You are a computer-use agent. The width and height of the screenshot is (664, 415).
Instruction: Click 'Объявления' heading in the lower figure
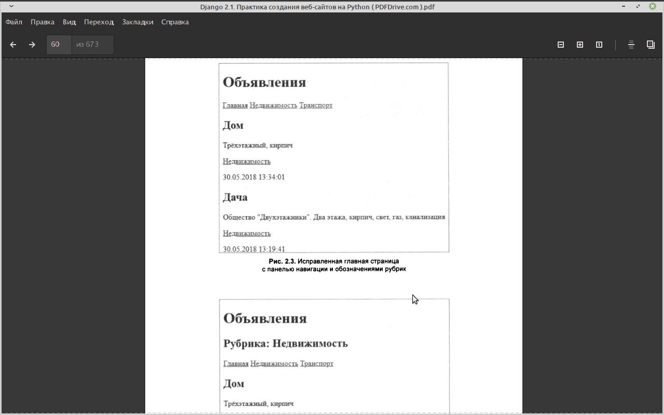click(x=265, y=319)
